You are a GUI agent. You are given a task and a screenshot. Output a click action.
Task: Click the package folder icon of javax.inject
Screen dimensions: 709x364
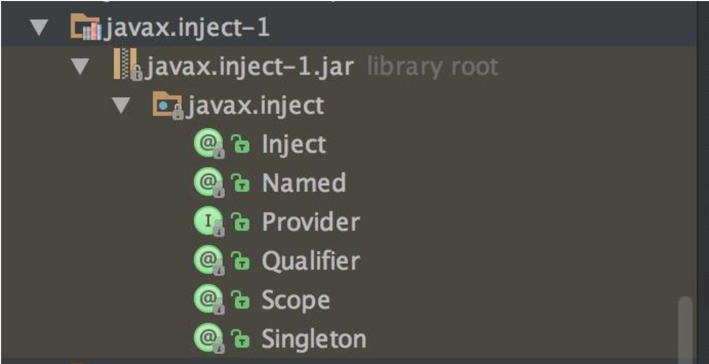[x=168, y=106]
